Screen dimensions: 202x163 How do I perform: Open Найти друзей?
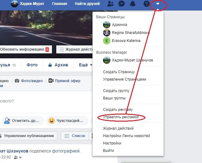pyautogui.click(x=87, y=4)
